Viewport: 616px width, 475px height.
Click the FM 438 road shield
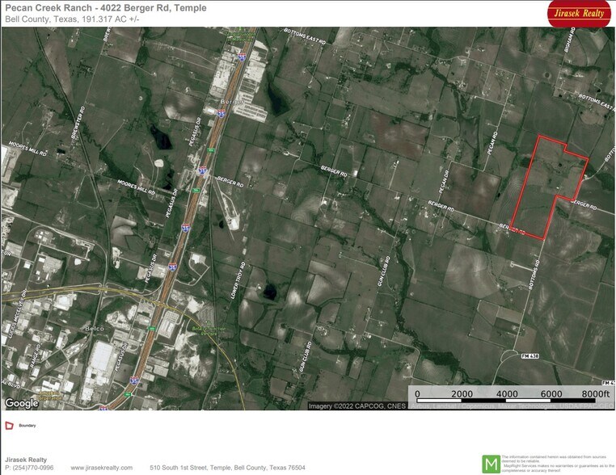point(530,356)
